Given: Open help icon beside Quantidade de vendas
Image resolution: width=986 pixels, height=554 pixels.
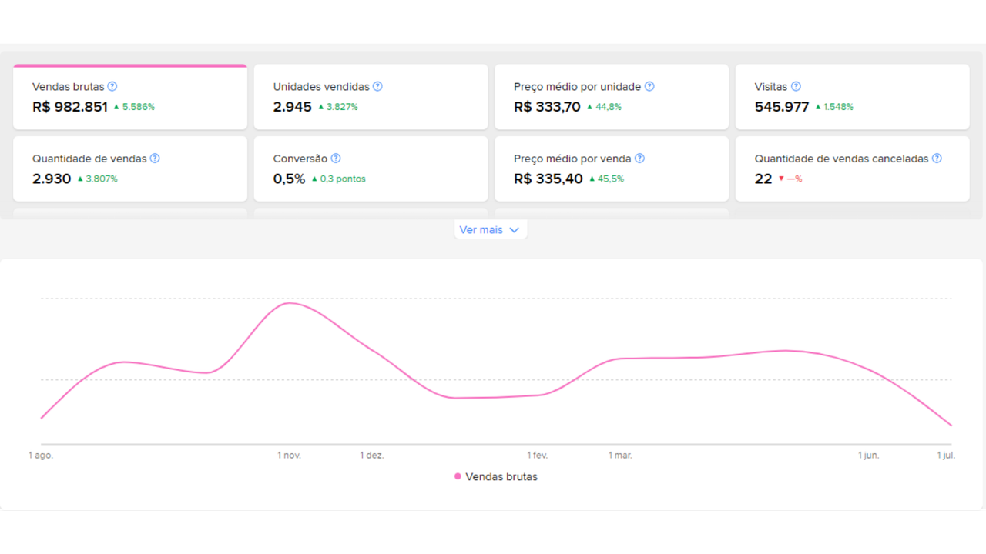Looking at the screenshot, I should coord(155,159).
